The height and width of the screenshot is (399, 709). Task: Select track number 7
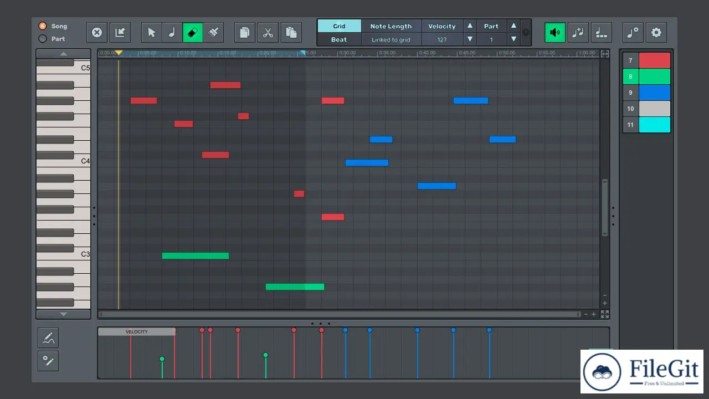pyautogui.click(x=630, y=60)
